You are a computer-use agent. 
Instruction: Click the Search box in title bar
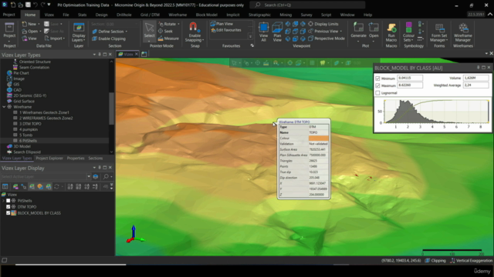click(x=307, y=5)
